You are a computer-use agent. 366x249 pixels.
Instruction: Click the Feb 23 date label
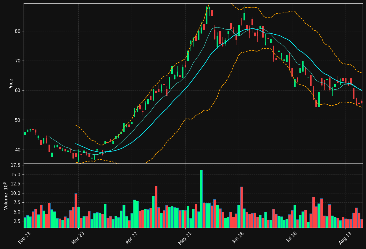click(24, 238)
